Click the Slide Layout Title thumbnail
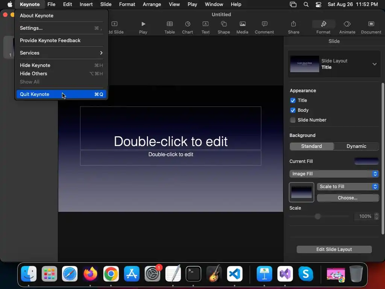 305,64
